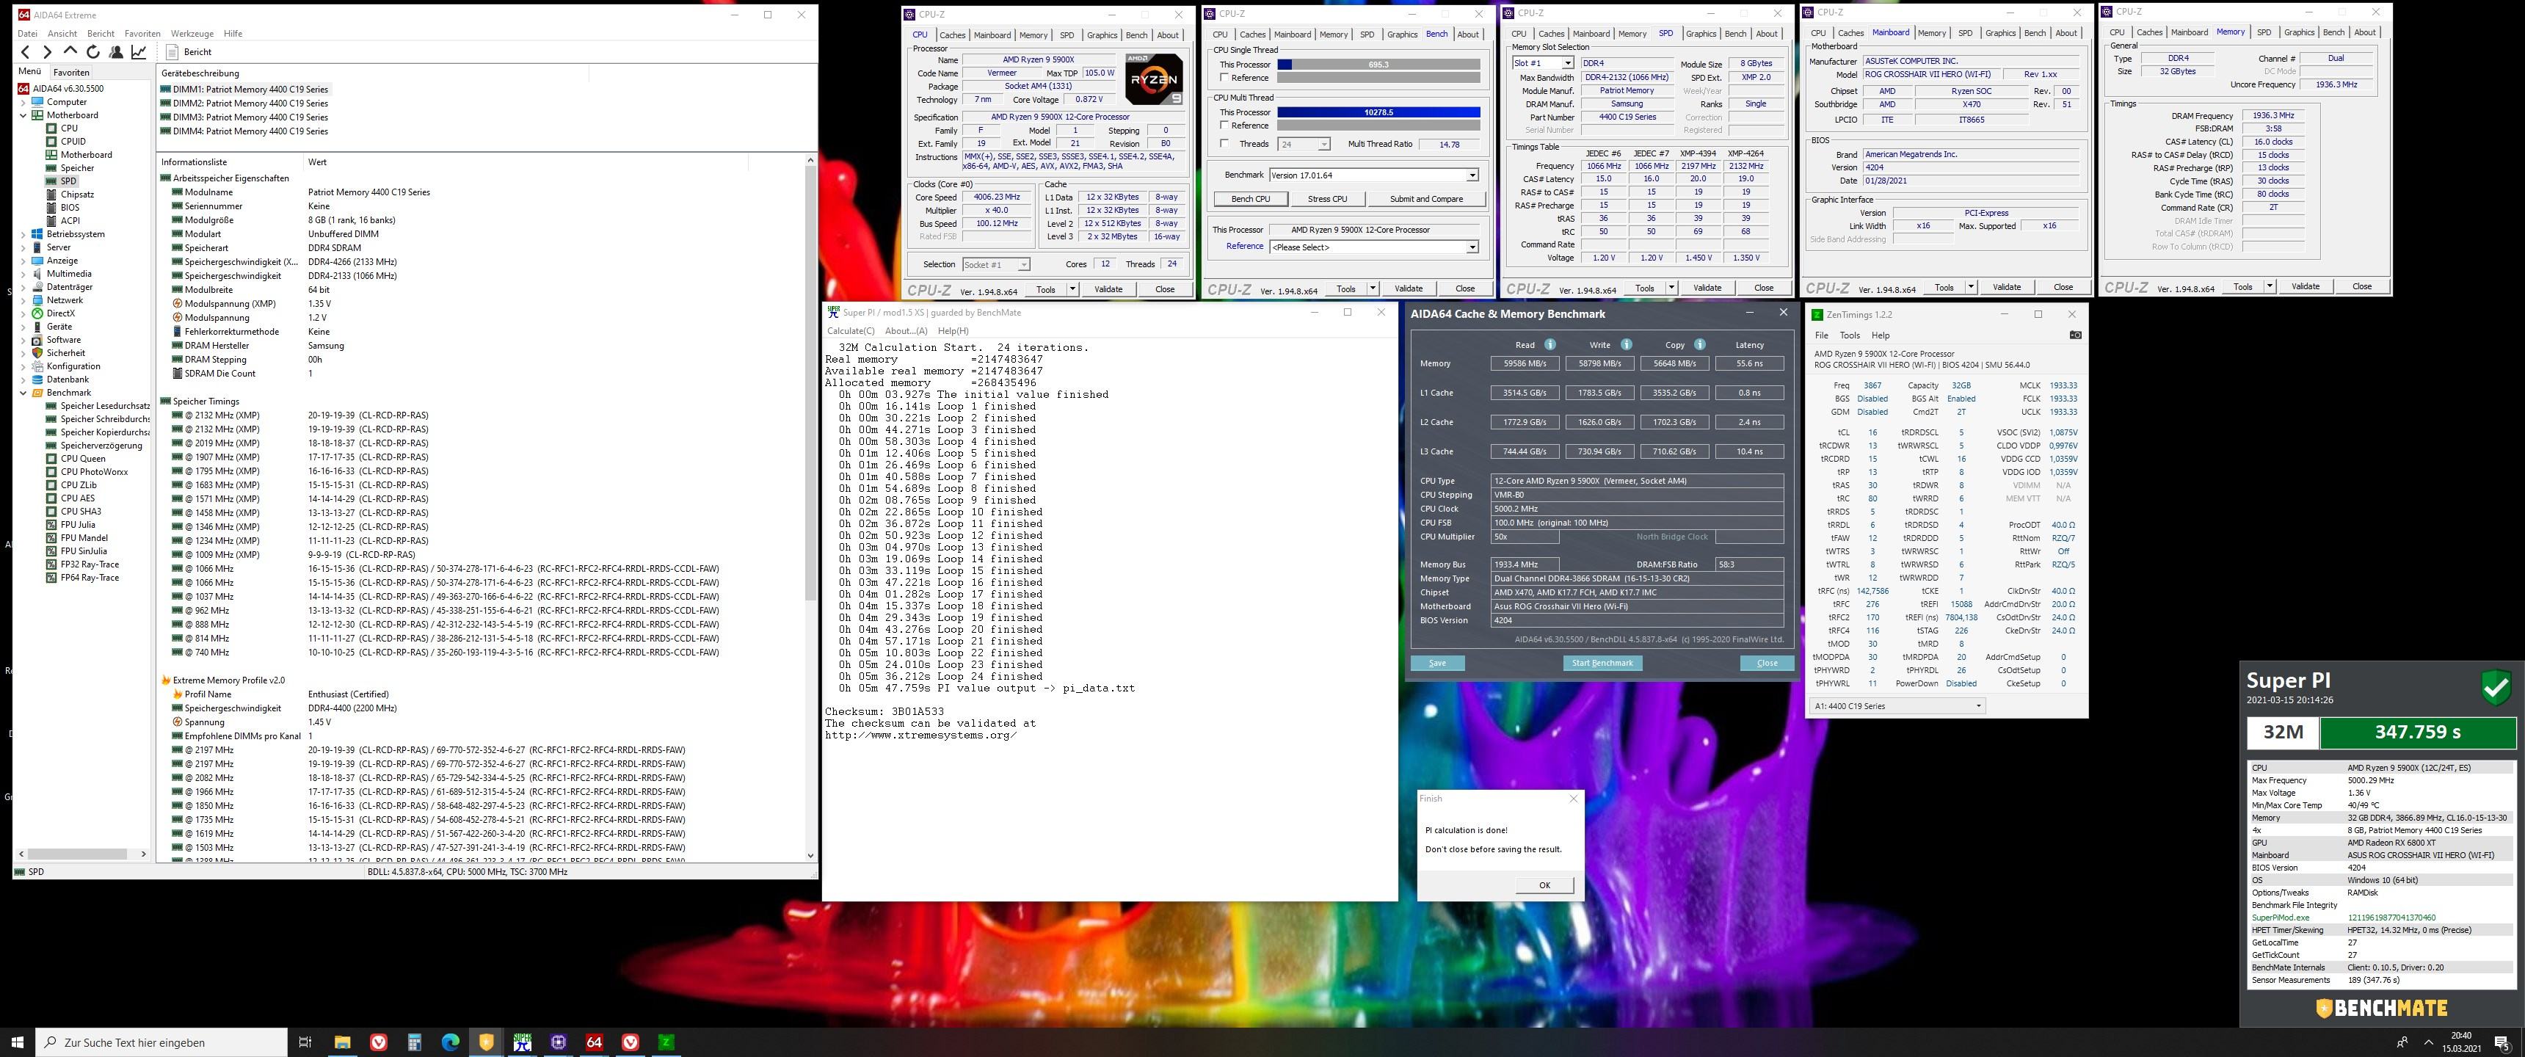The image size is (2525, 1057).
Task: Go back in AIDA64 navigation toolbar
Action: [x=26, y=52]
